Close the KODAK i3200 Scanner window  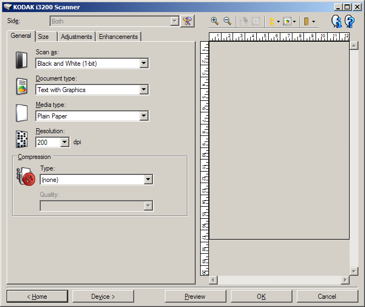(357, 7)
